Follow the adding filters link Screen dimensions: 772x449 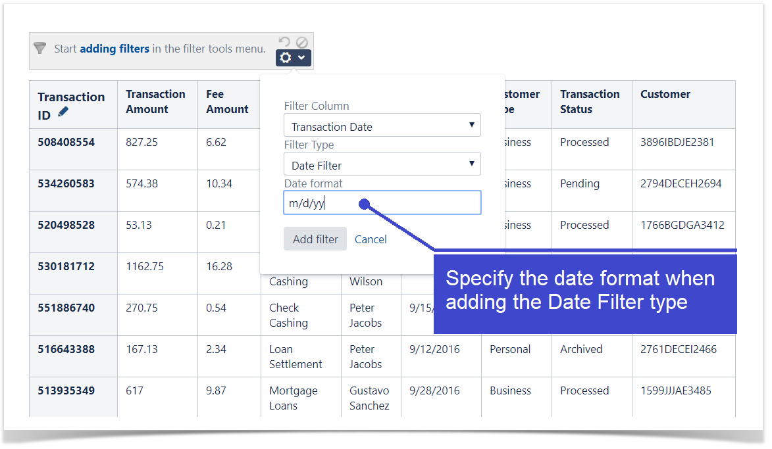[x=115, y=49]
